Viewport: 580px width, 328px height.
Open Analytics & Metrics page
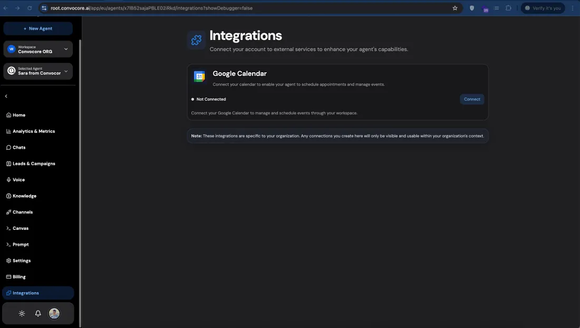click(x=31, y=131)
